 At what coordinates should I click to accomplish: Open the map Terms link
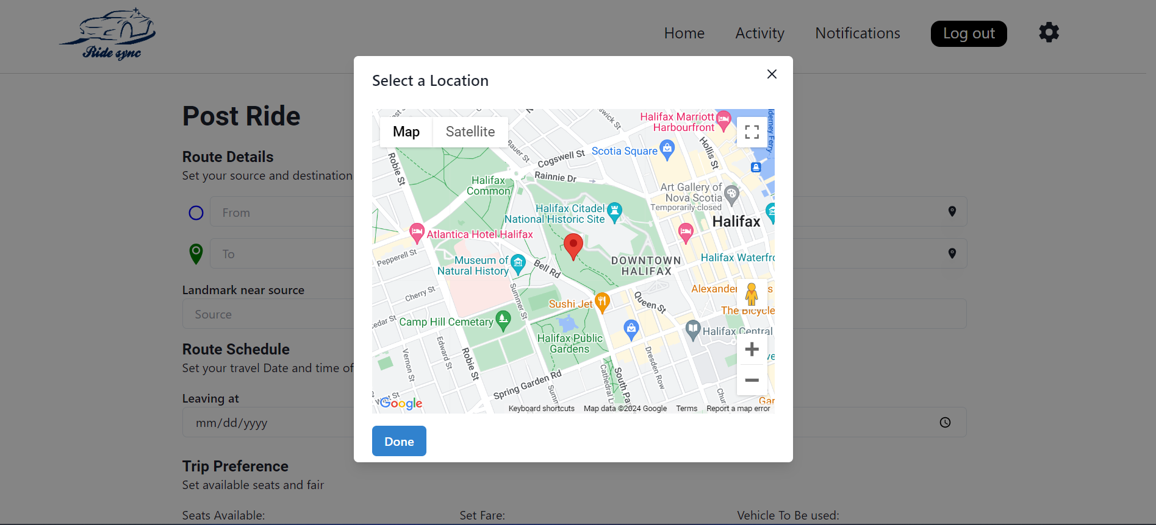point(686,409)
